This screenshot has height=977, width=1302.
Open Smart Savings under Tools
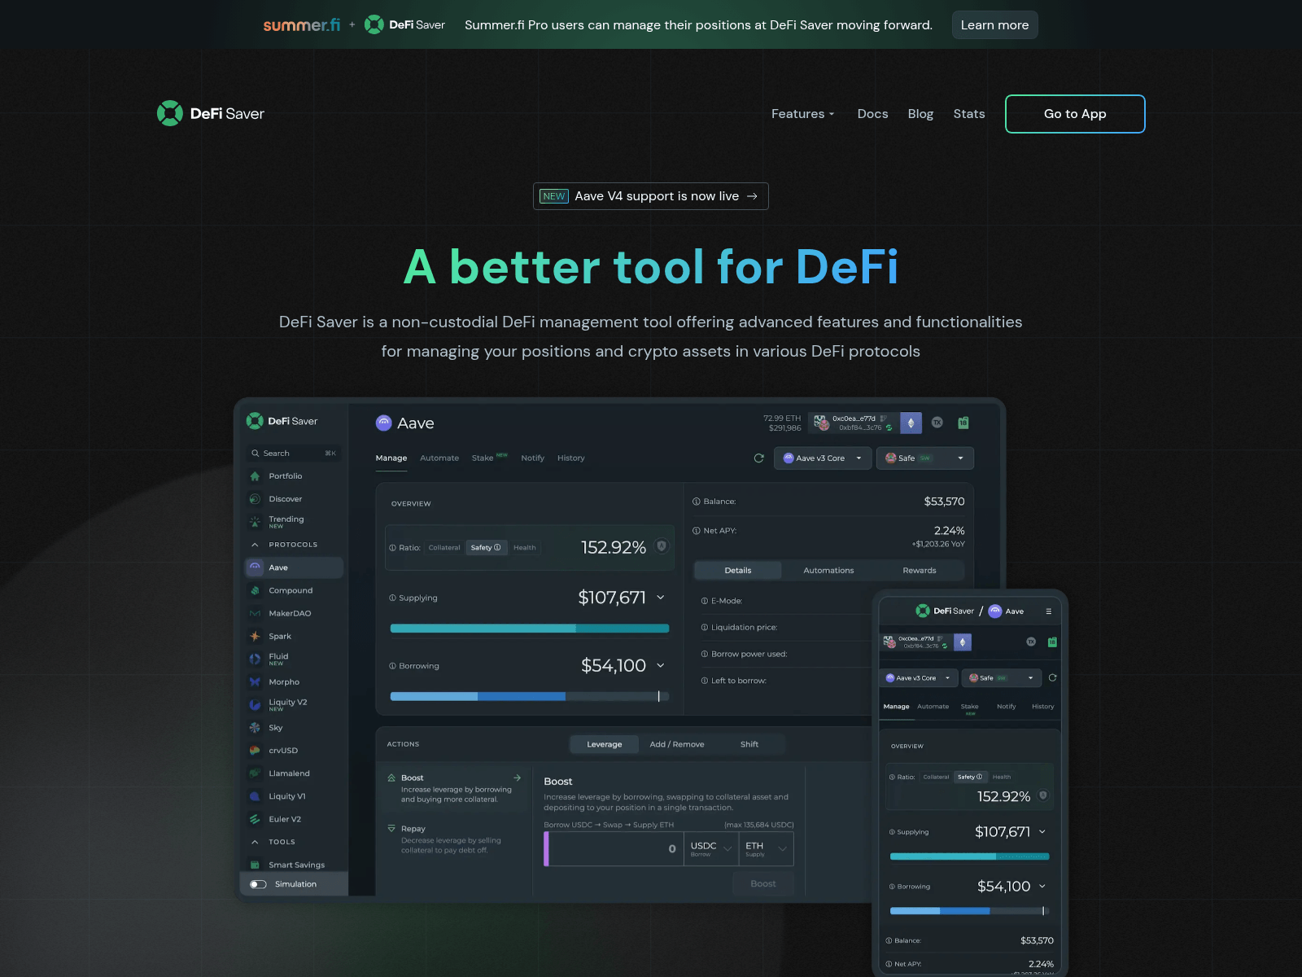[297, 864]
